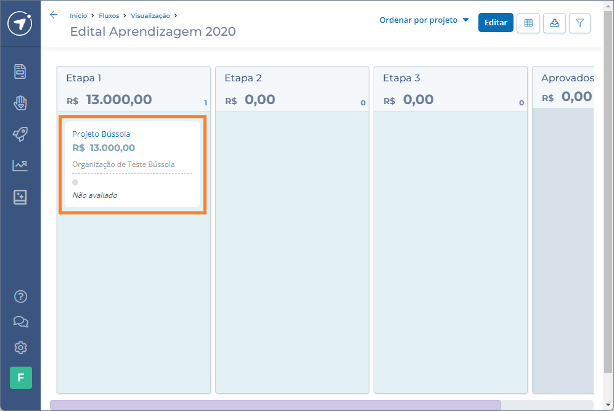Open the forms document icon in sidebar
The width and height of the screenshot is (614, 411).
(20, 71)
